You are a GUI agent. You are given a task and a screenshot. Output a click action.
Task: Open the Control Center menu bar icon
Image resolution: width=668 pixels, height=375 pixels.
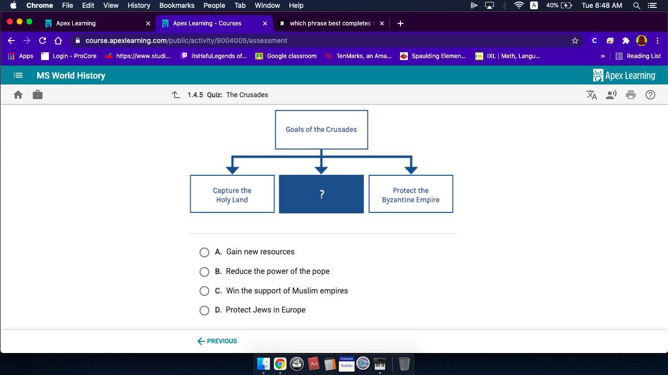click(x=652, y=5)
